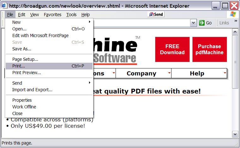
Task: Open the Favorites menu
Action: coord(52,15)
